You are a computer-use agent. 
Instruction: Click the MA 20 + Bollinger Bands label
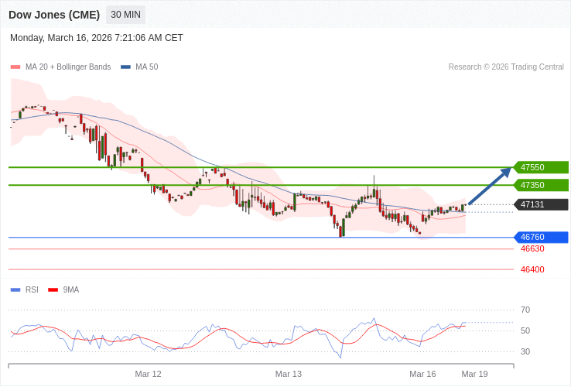tap(68, 67)
